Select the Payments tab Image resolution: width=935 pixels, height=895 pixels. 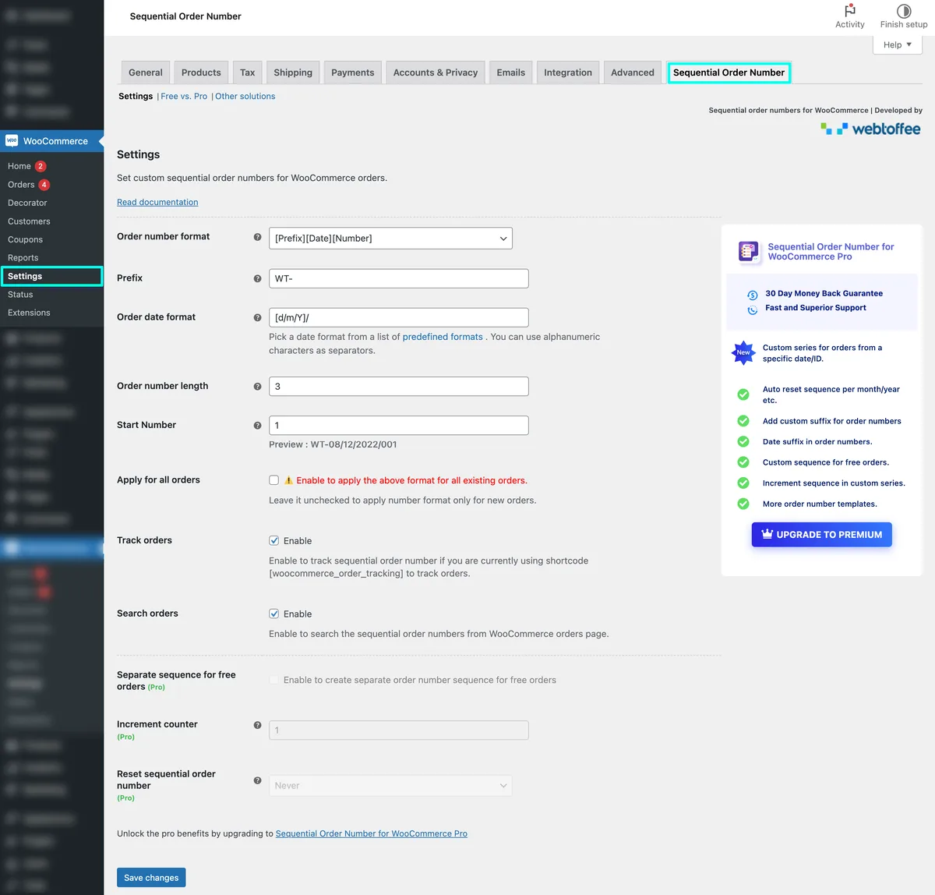click(x=352, y=73)
